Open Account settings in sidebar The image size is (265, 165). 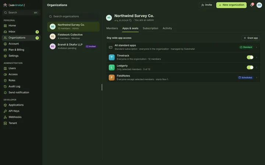pyautogui.click(x=21, y=44)
